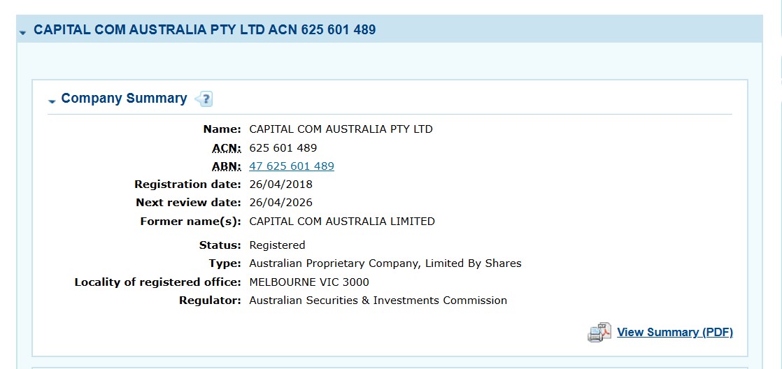782x369 pixels.
Task: Click the Locality of registered office label
Action: [157, 282]
